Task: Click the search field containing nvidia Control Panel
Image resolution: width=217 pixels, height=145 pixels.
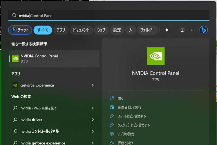Action: [109, 16]
